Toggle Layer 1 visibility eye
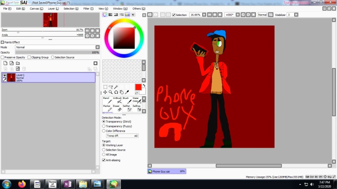 point(5,75)
